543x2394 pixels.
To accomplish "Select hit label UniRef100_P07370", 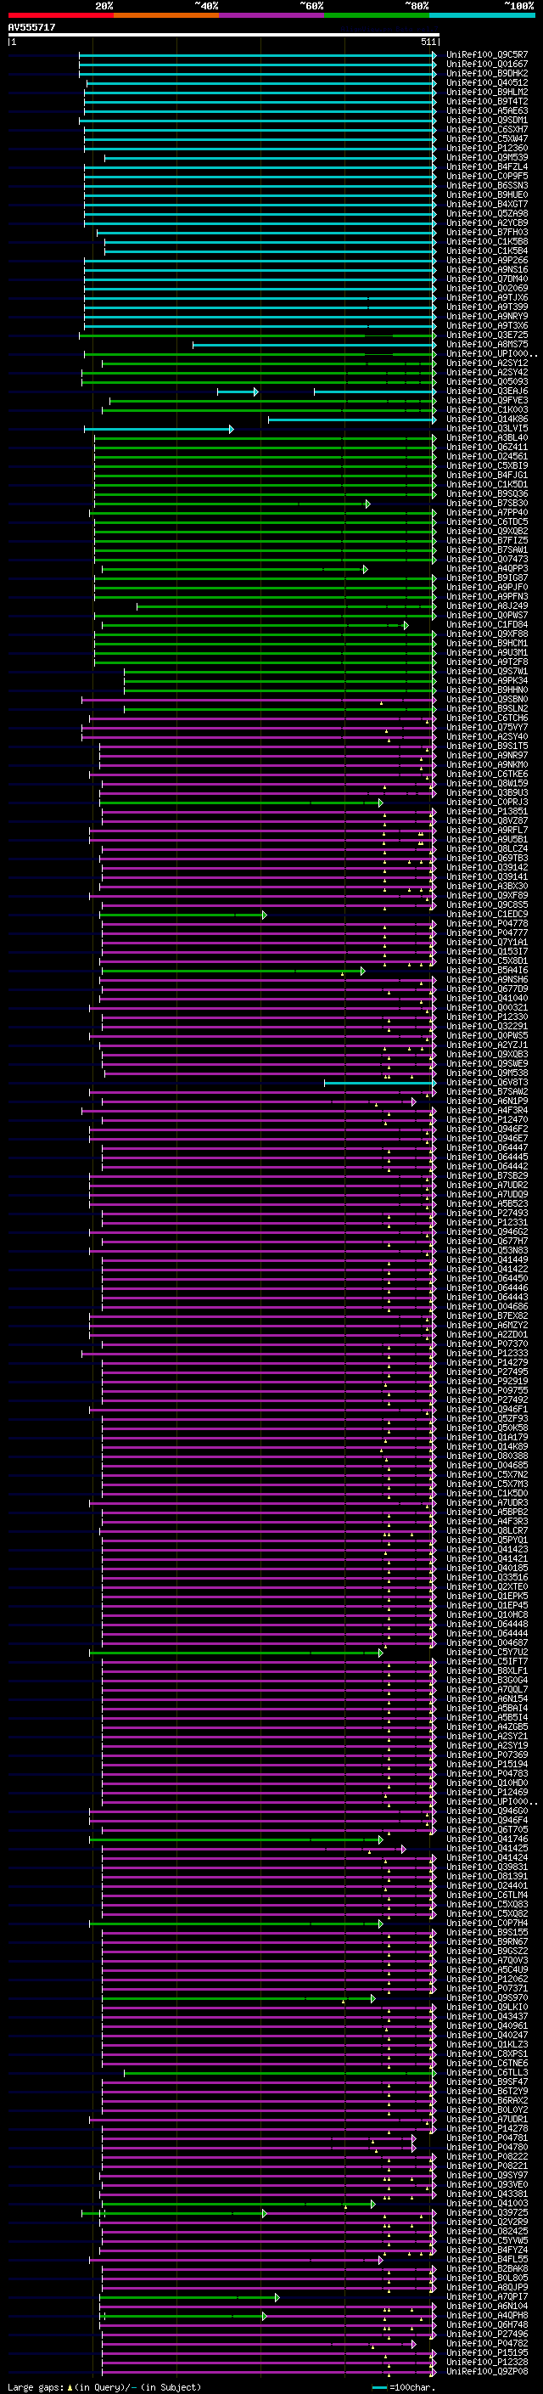I will coord(487,1343).
